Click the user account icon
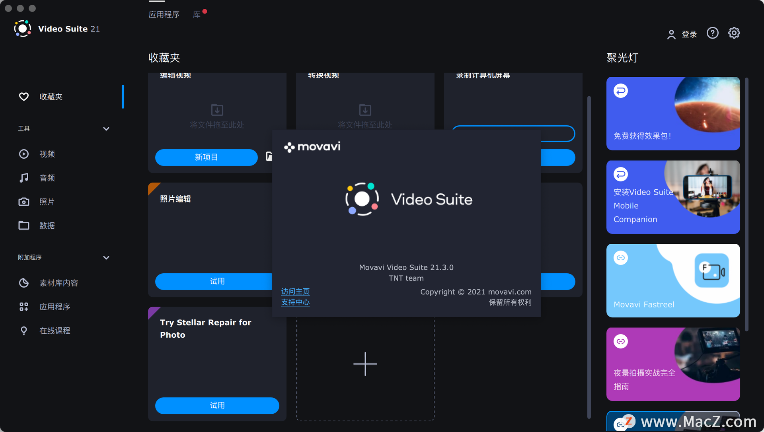The image size is (764, 432). [x=671, y=35]
